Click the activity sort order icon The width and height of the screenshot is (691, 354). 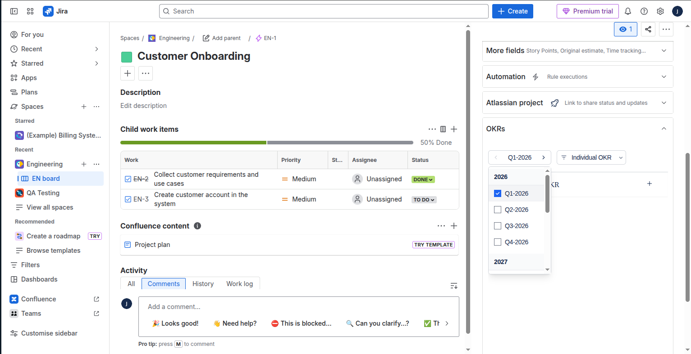tap(454, 286)
